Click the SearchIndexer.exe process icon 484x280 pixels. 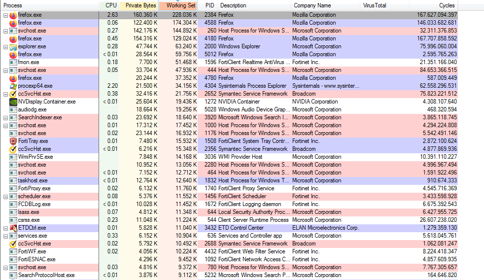13,118
